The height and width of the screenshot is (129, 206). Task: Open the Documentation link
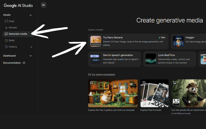coord(12,63)
